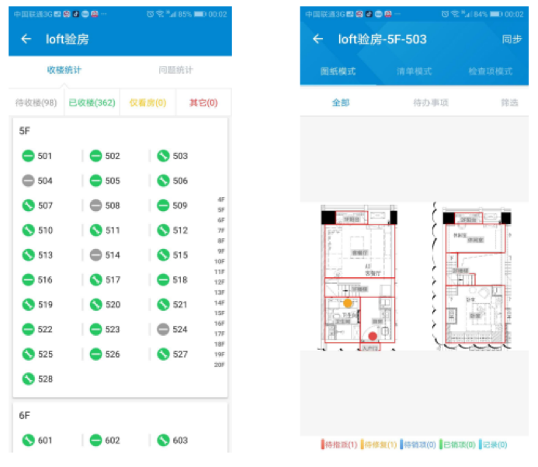Image resolution: width=538 pixels, height=467 pixels.
Task: Tap the green icon of room 517
Action: [x=95, y=280]
